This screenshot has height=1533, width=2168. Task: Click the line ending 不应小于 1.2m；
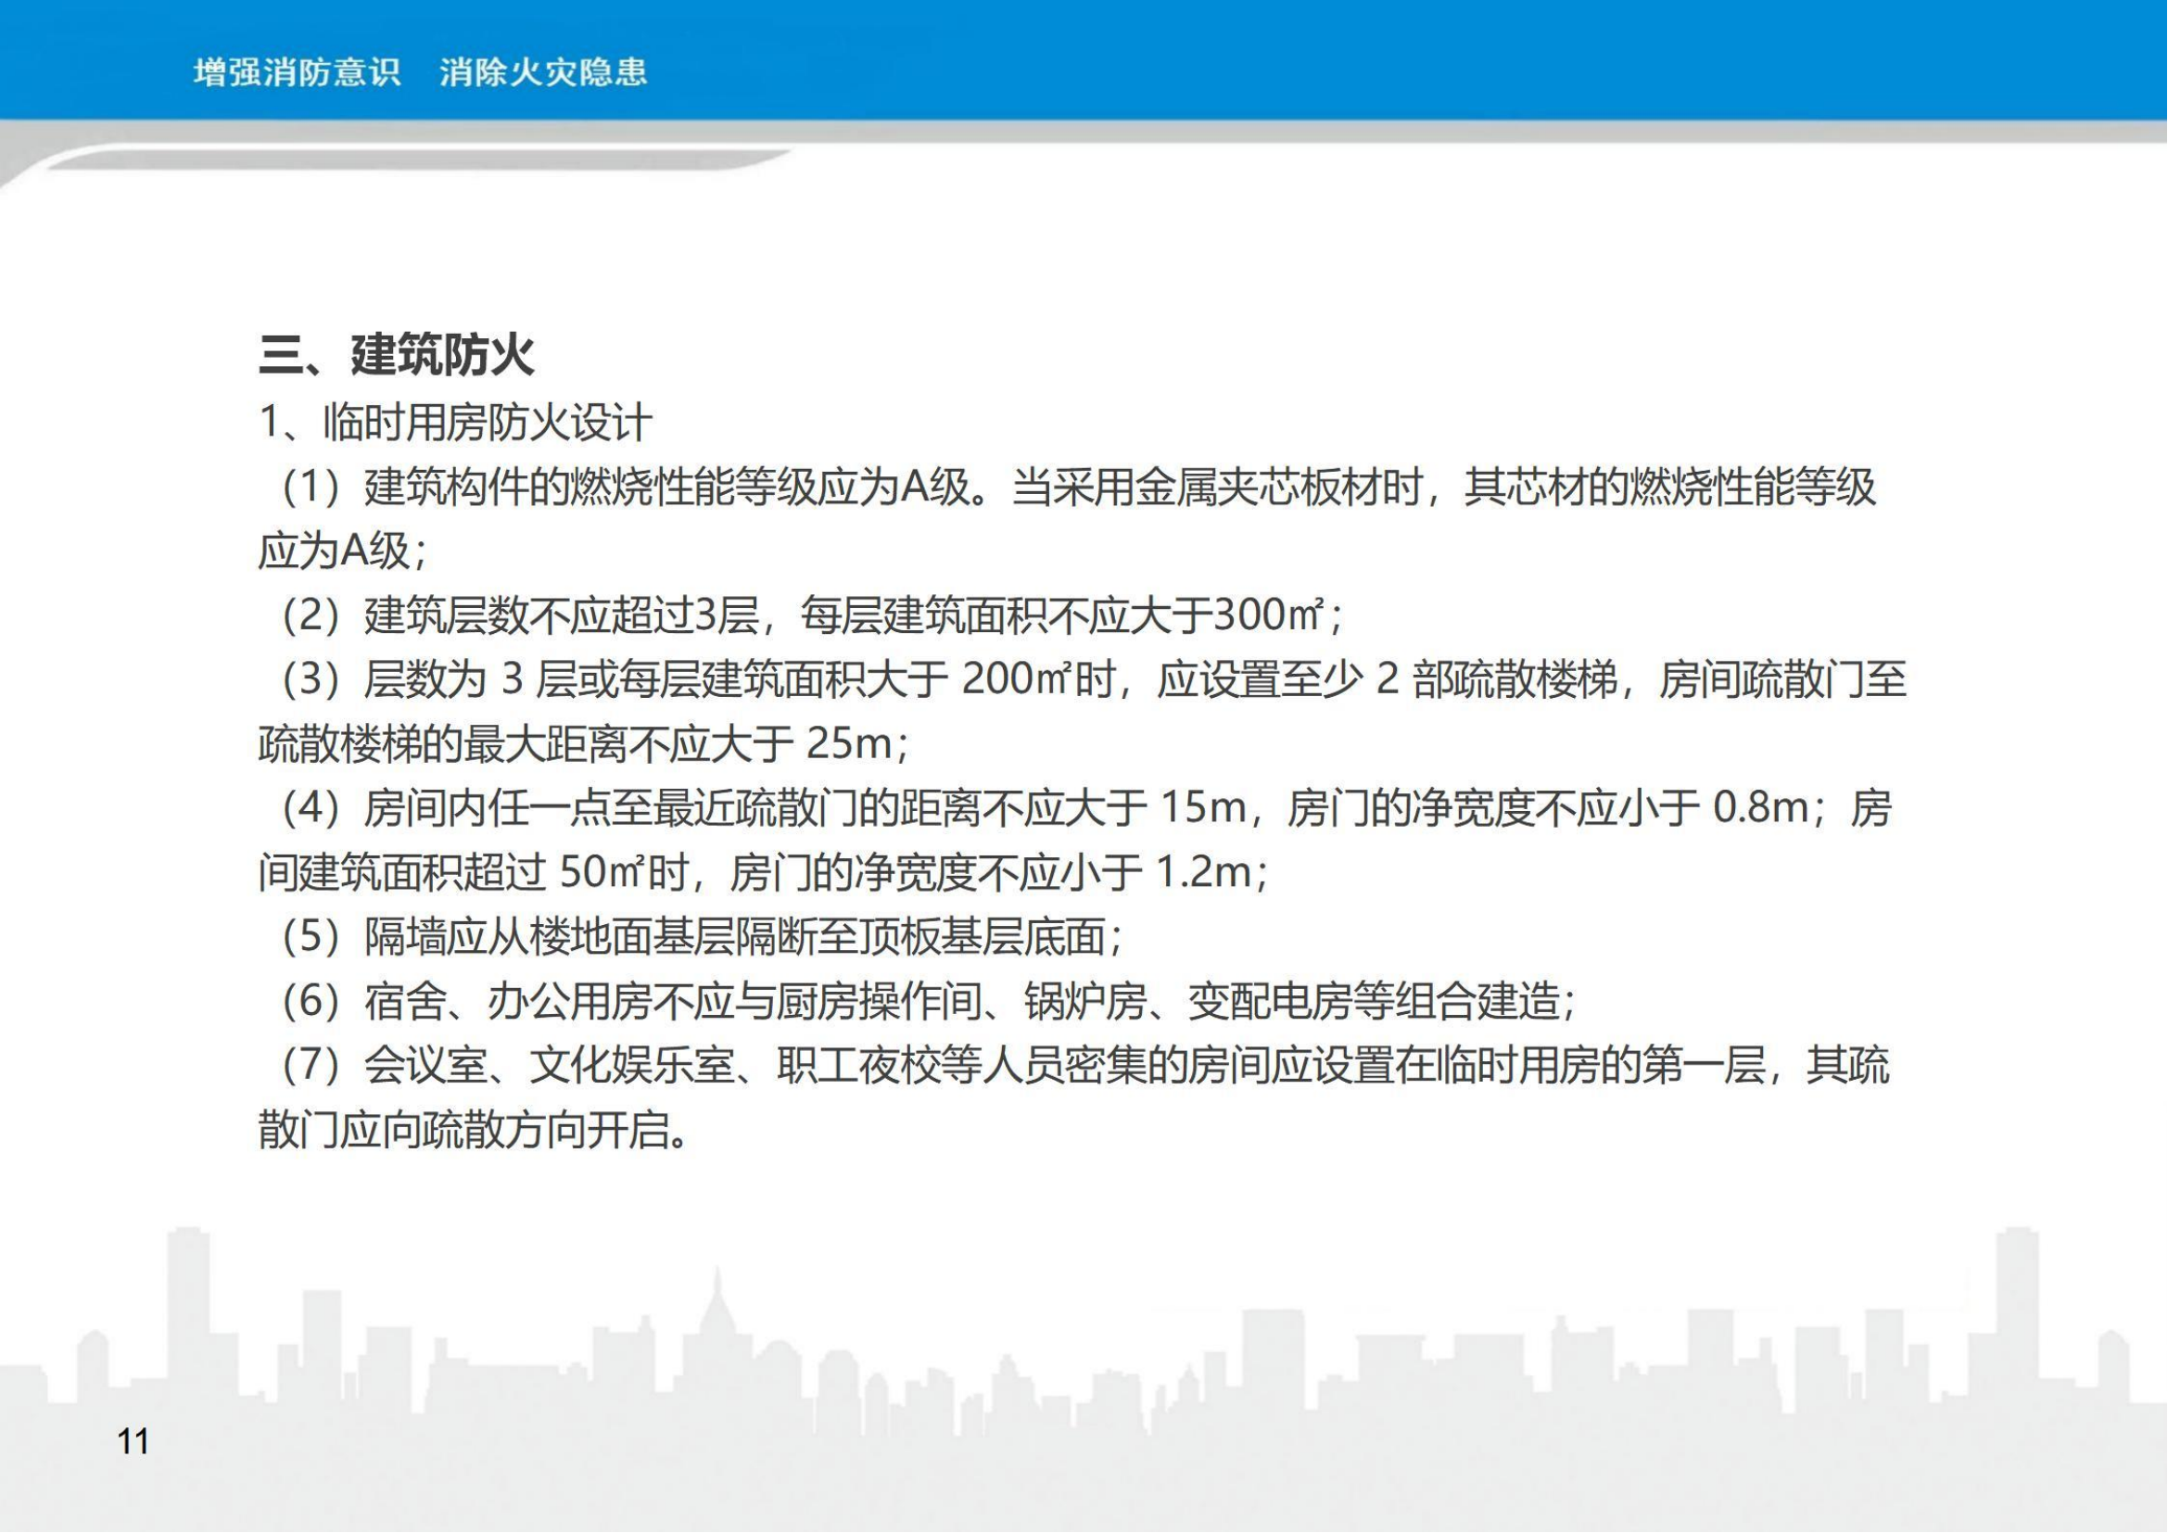(764, 872)
